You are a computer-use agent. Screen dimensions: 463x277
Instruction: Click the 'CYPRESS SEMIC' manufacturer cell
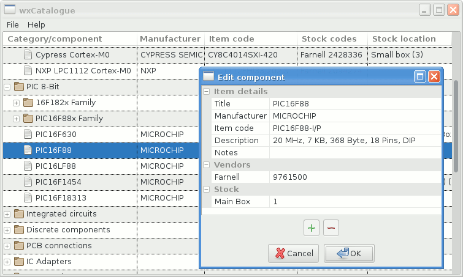click(170, 55)
